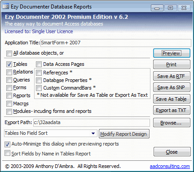Screen dimensions: 194x172
Task: Check All database objects option
Action: click(x=9, y=53)
